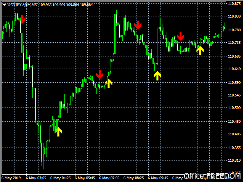The width and height of the screenshot is (244, 183).
Task: Click the yellow buy arrow near 110.405
Action: [x=58, y=132]
